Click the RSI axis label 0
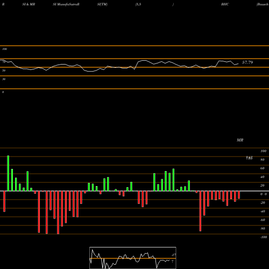 point(3,92)
